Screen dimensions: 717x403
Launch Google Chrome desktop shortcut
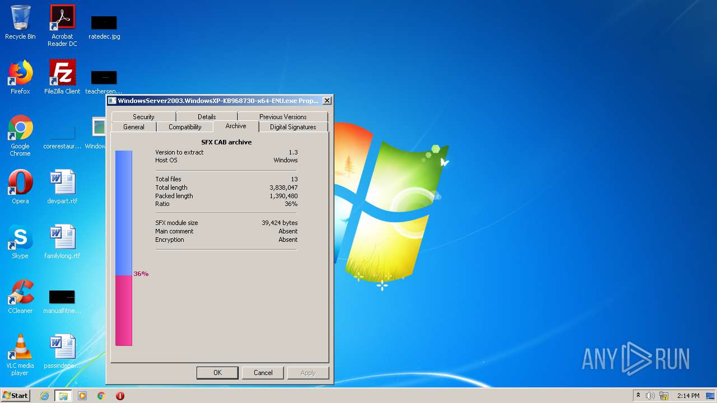coord(20,135)
